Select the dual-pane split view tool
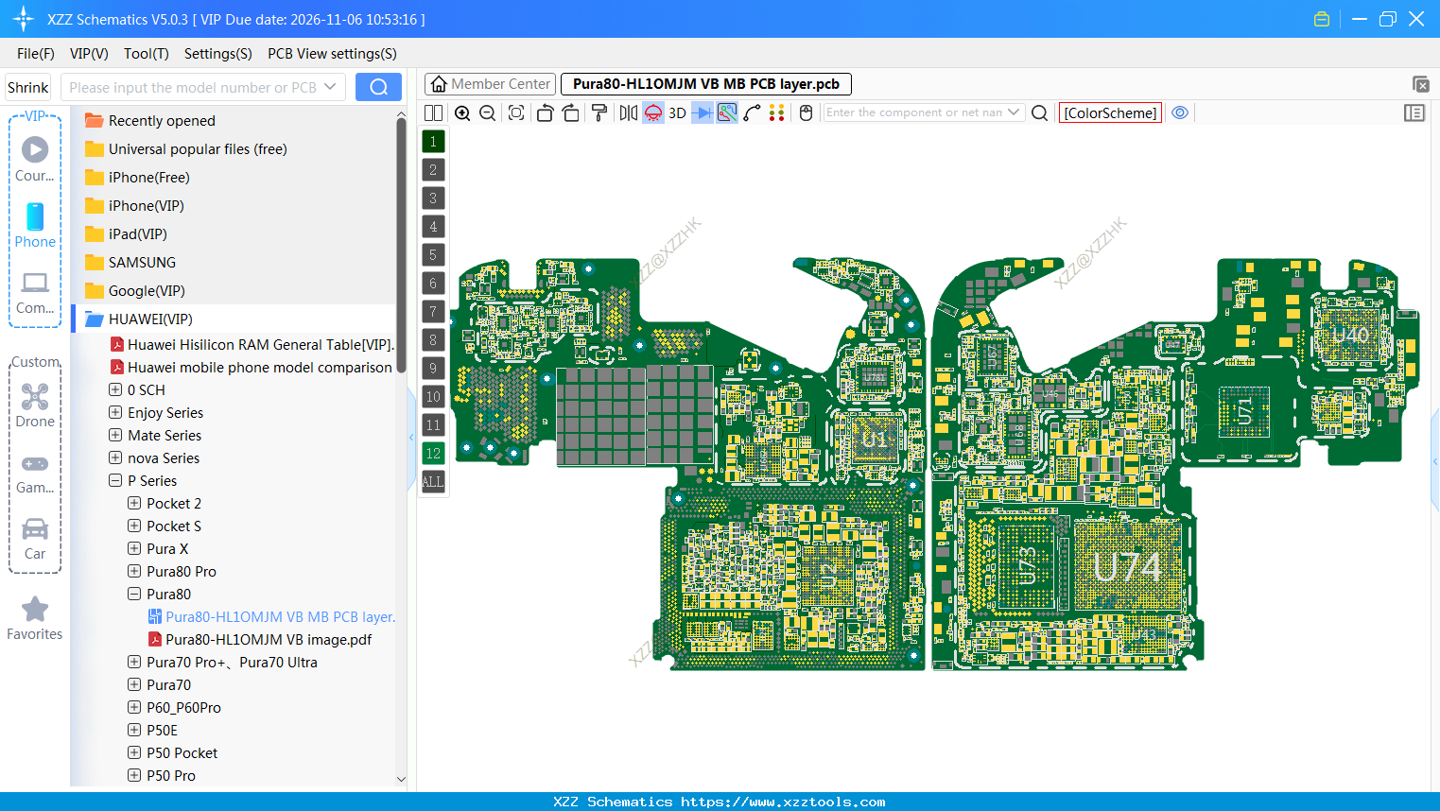Viewport: 1440px width, 811px height. pos(433,112)
